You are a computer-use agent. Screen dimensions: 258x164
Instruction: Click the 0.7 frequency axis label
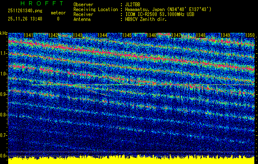tap(4, 135)
